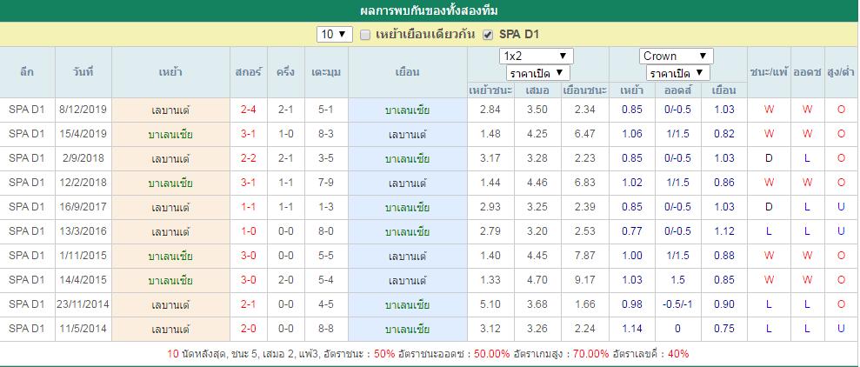Select date cell 2/9/2018
Image resolution: width=860 pixels, height=367 pixels.
coord(83,158)
